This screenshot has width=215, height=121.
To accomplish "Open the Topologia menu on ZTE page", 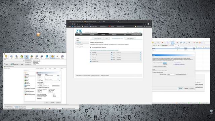I will coord(92,34).
